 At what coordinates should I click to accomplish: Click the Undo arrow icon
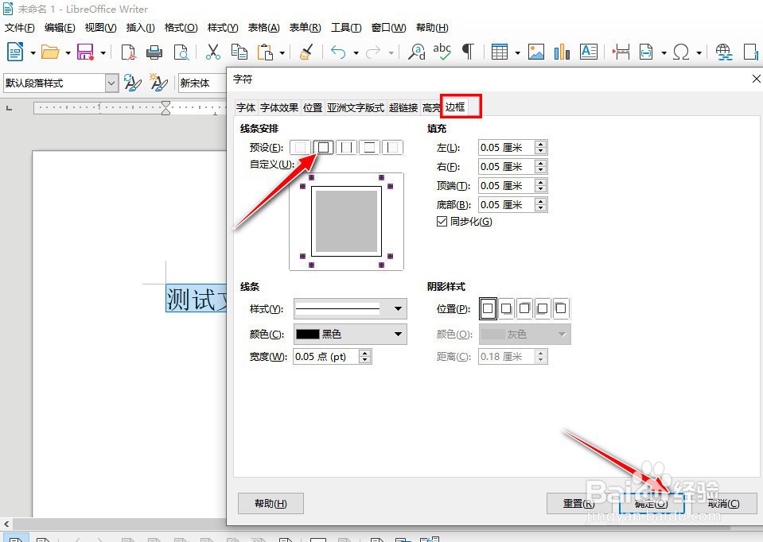(338, 52)
